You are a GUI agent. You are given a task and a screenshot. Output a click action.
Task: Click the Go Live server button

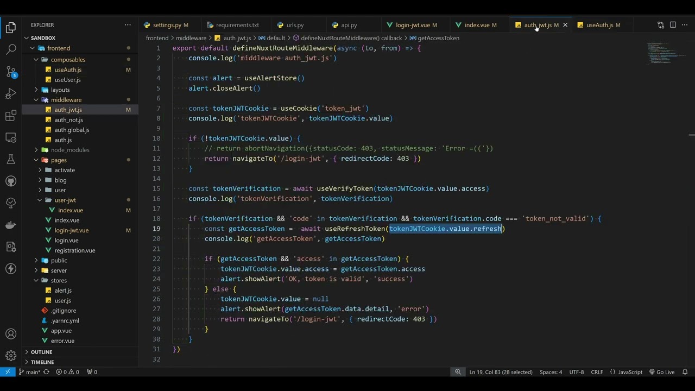coord(661,372)
